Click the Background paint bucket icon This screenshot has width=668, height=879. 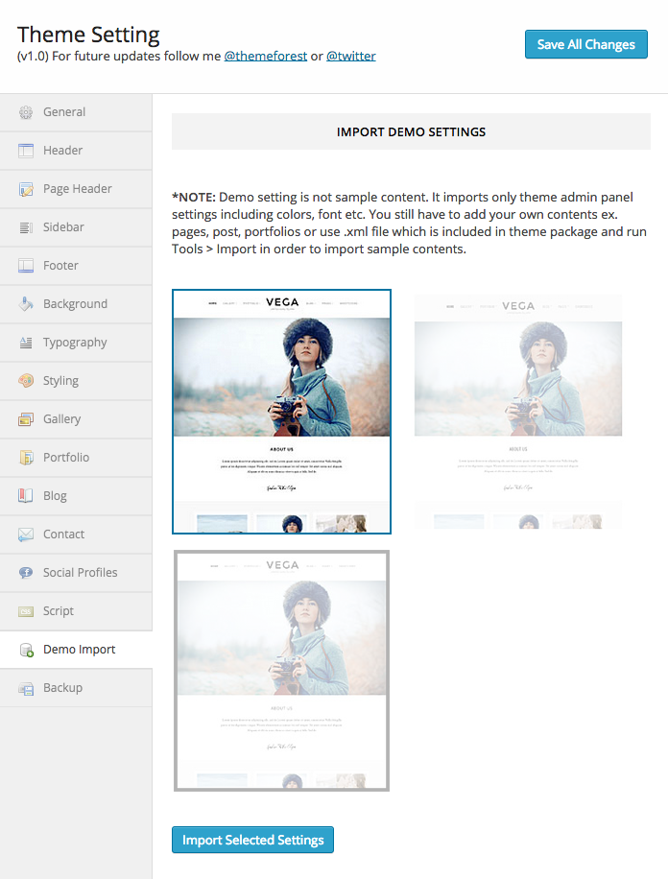point(26,304)
